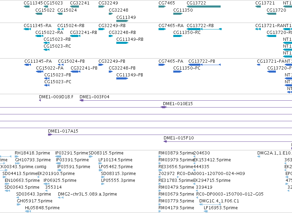Select the CG13722-RB transcript label
The height and width of the screenshot is (213, 292).
click(x=200, y=26)
